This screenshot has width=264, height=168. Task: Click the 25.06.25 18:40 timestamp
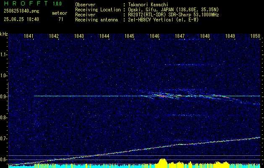tap(21, 19)
